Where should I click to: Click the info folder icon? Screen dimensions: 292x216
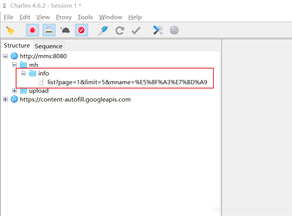tap(33, 73)
